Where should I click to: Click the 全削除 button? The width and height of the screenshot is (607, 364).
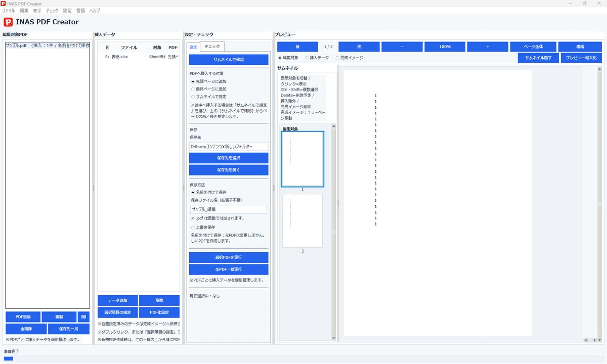tap(26, 329)
